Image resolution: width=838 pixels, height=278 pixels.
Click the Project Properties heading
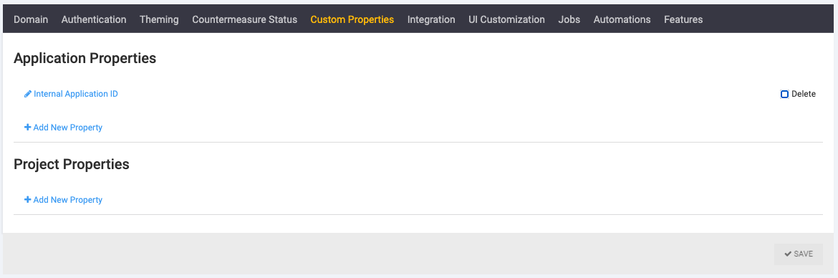point(72,164)
